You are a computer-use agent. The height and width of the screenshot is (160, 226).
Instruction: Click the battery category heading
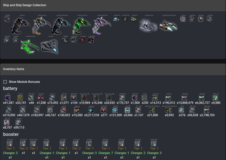pyautogui.click(x=10, y=88)
